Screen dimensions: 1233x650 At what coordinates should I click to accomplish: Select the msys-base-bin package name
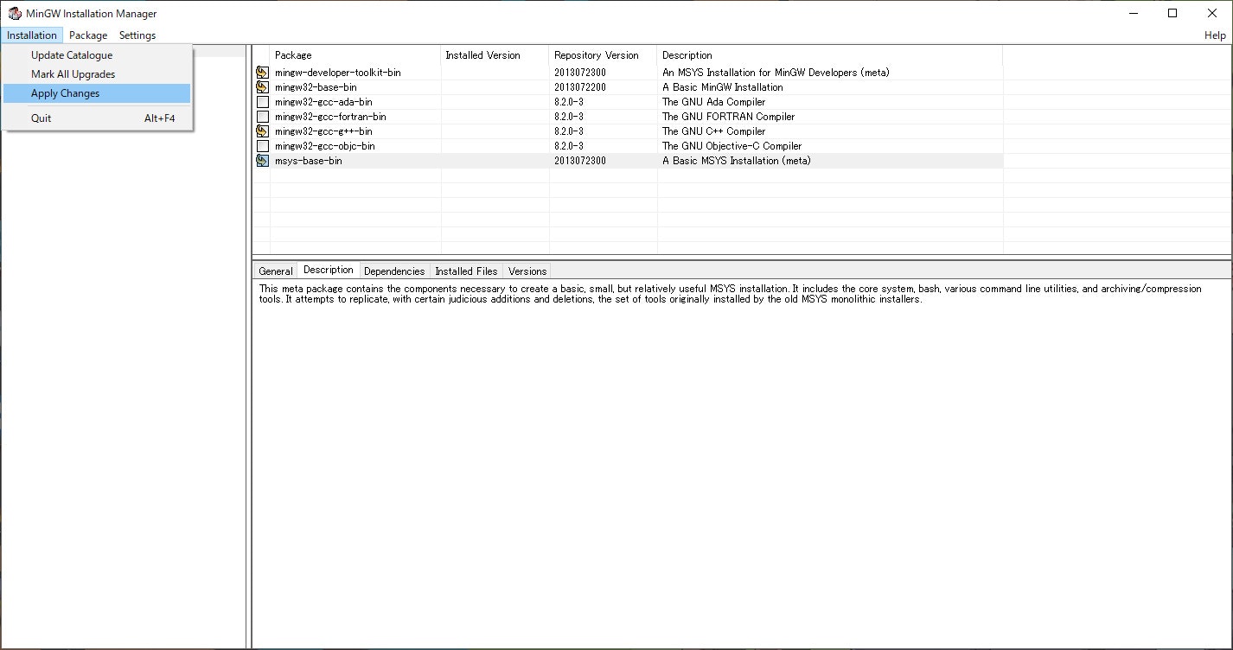(x=308, y=161)
